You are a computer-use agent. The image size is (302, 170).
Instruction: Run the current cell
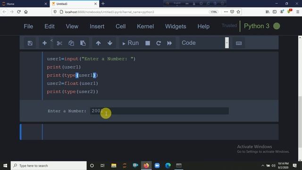pos(130,43)
